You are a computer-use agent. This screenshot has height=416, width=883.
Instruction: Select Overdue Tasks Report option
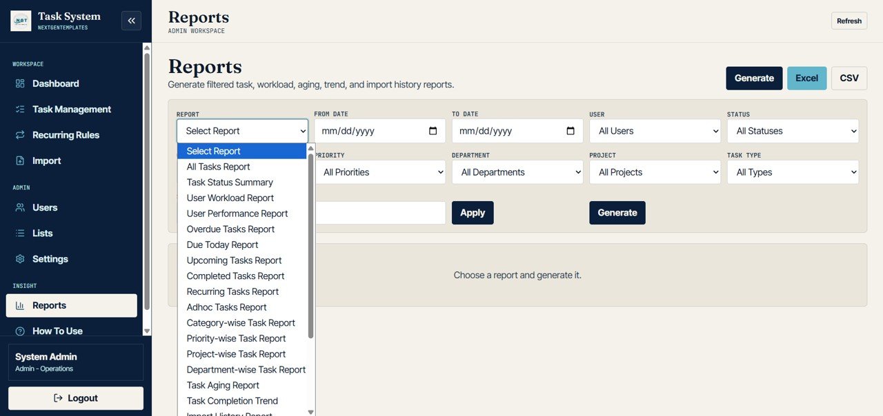click(x=242, y=229)
